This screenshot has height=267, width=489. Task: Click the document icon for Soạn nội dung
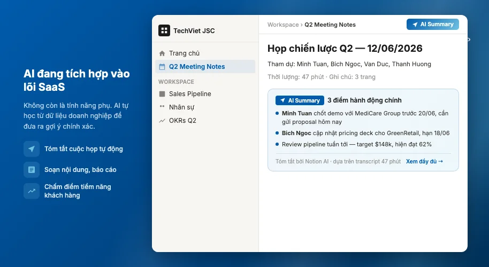[x=32, y=170]
